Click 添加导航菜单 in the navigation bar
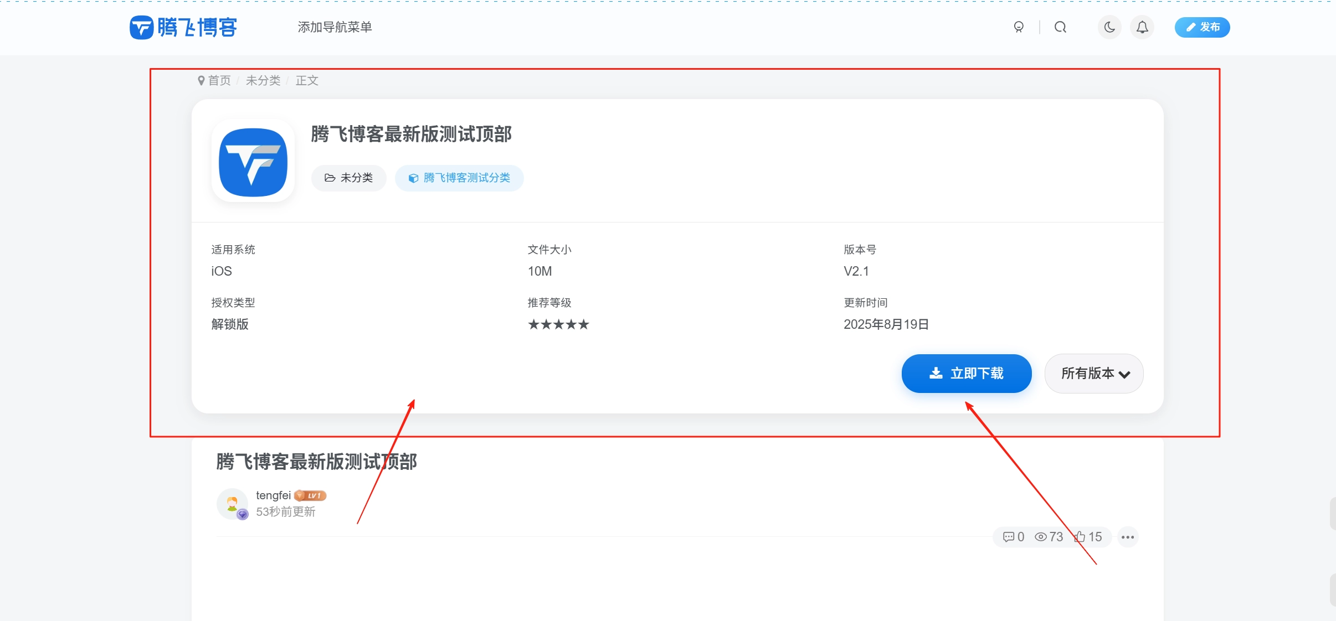 point(335,27)
